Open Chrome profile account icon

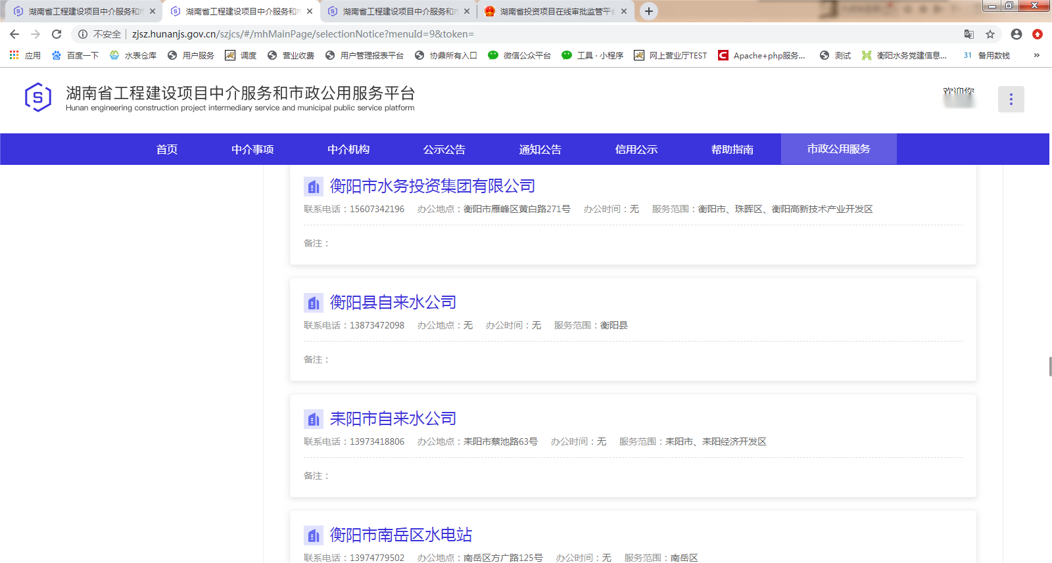point(1016,34)
